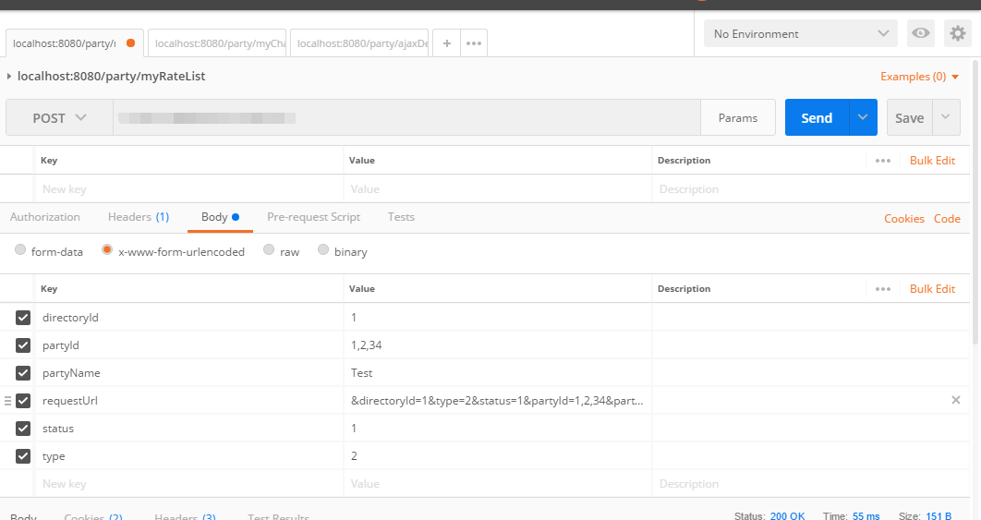This screenshot has height=520, width=981.
Task: Open a new request tab with plus icon
Action: pos(447,43)
